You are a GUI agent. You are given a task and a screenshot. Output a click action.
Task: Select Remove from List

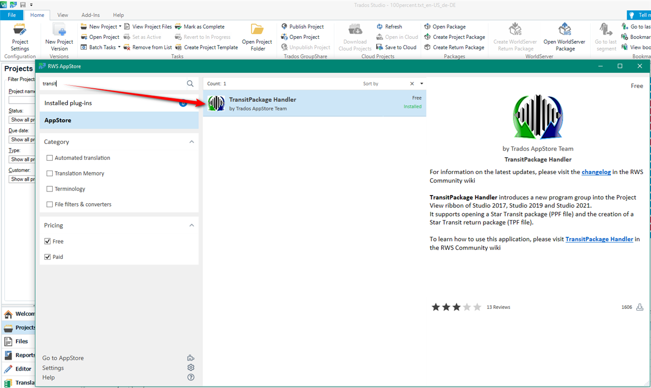tap(148, 47)
